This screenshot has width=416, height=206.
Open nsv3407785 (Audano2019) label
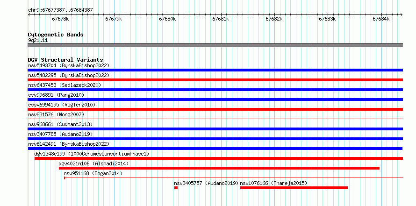point(60,134)
